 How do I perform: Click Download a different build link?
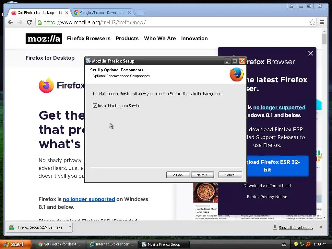267,185
